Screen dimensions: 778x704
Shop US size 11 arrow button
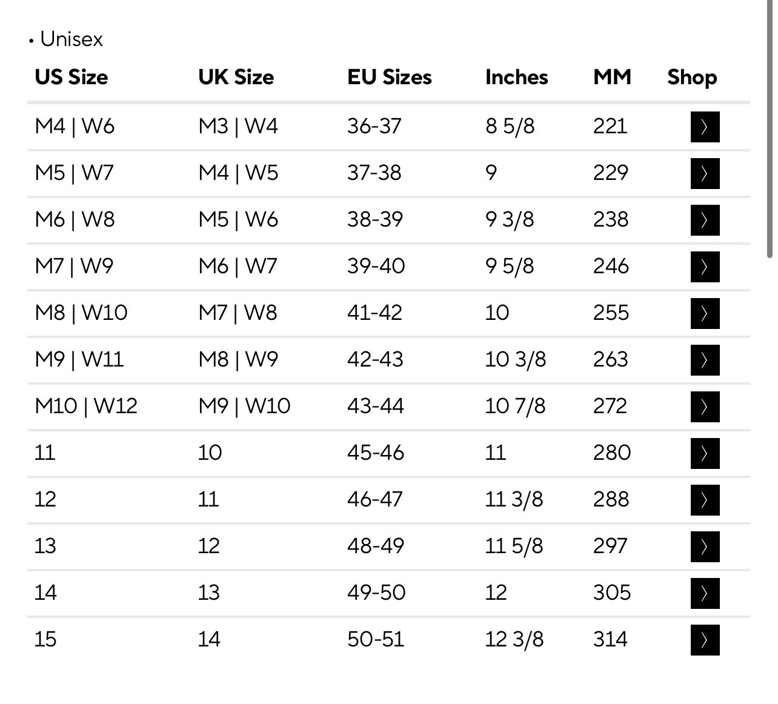[x=705, y=453]
